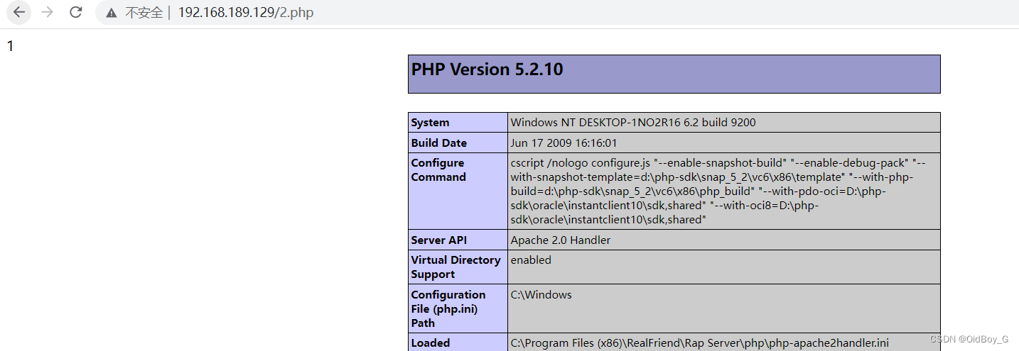This screenshot has height=351, width=1019.
Task: Select the cscript configure.js command text
Action: click(x=718, y=191)
